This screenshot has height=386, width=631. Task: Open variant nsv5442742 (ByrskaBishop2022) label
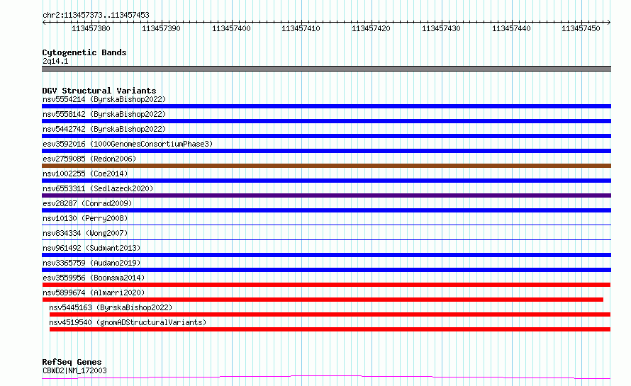pos(104,129)
